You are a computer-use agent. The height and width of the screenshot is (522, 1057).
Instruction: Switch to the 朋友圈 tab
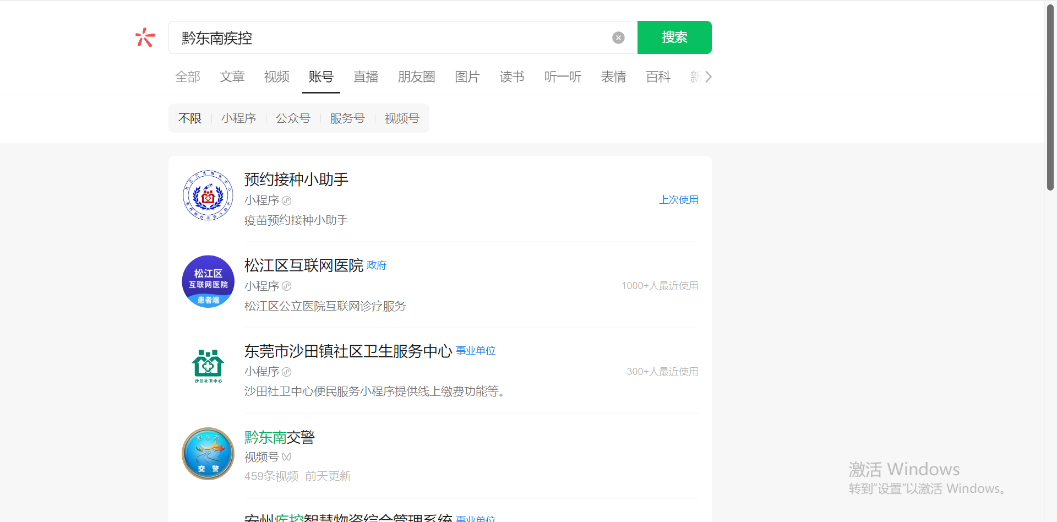417,77
